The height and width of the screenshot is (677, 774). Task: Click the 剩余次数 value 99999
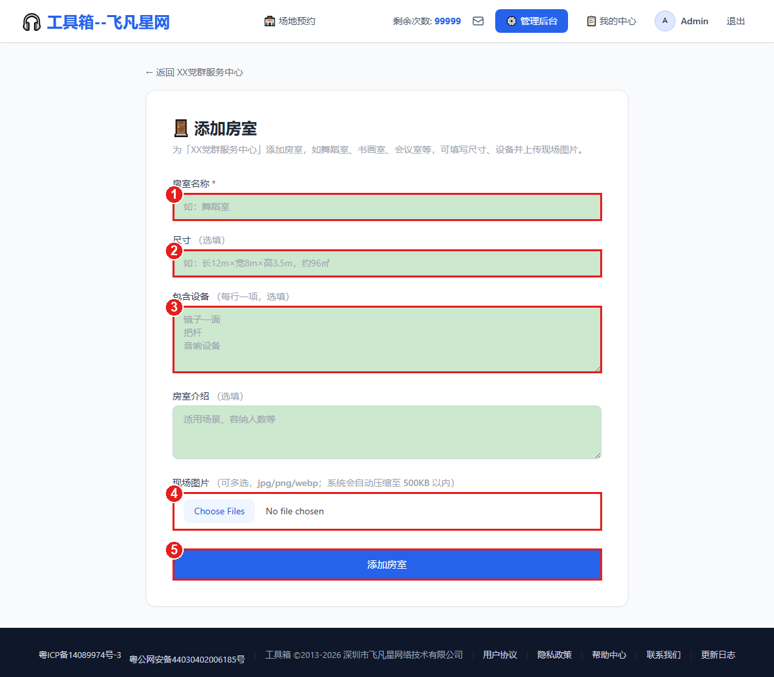pos(448,21)
